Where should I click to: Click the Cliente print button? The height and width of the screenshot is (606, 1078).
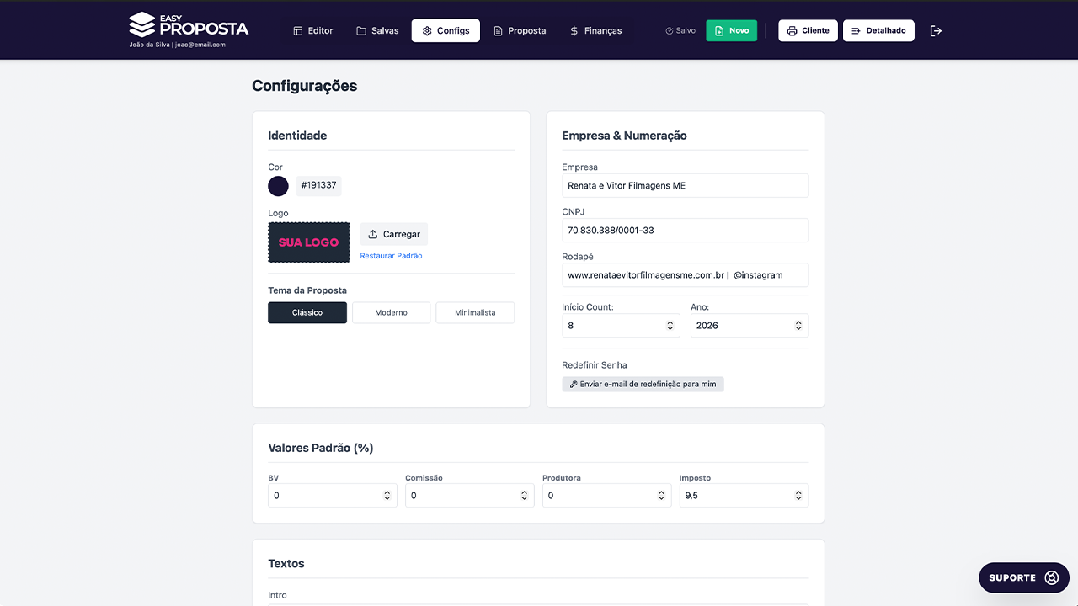[808, 31]
